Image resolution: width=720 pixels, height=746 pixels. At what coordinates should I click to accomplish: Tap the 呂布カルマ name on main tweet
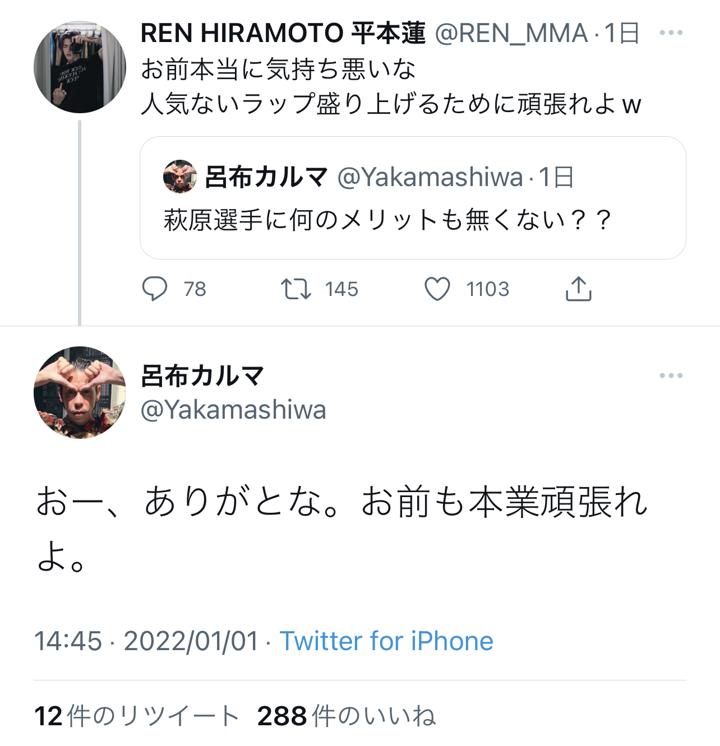pyautogui.click(x=202, y=376)
